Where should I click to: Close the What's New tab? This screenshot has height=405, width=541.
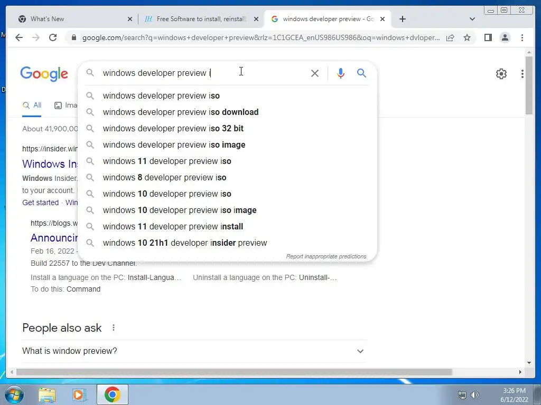[x=130, y=19]
